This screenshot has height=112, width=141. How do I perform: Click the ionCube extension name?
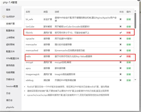[x=30, y=27]
